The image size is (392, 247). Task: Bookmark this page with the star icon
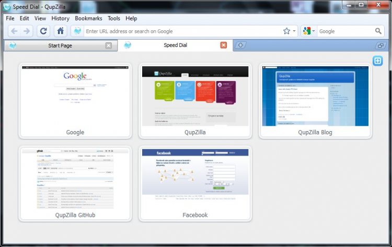[286, 31]
